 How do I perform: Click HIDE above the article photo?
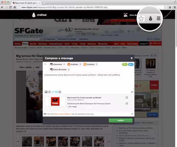(x=37, y=67)
